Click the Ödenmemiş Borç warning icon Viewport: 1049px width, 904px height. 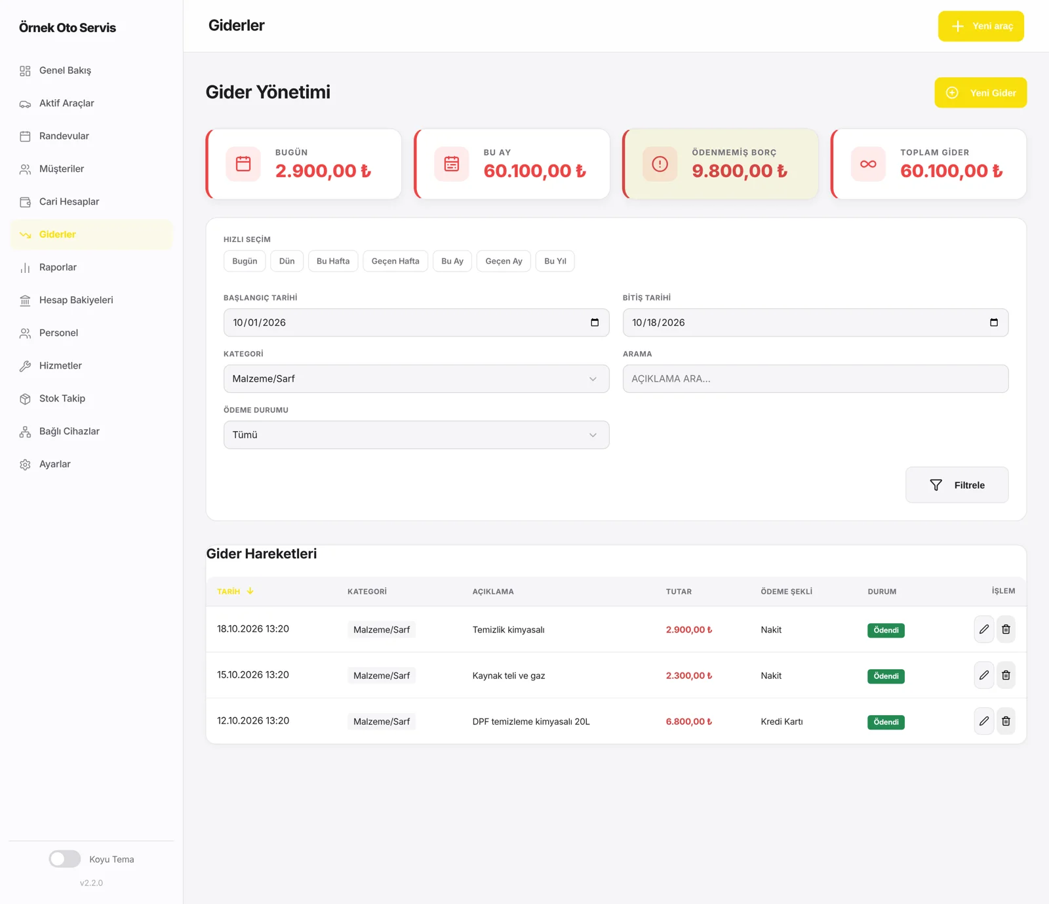[x=660, y=164]
